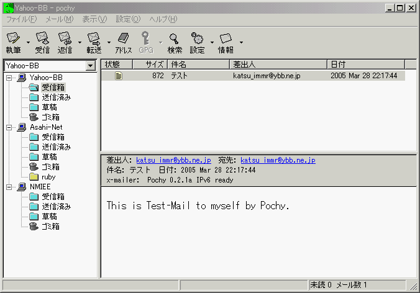Open dropdown arrow next to 情報
This screenshot has width=420, height=293.
(x=241, y=42)
